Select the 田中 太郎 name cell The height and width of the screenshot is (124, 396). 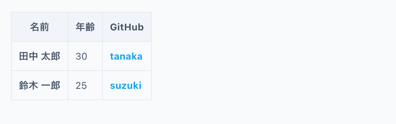click(x=39, y=56)
